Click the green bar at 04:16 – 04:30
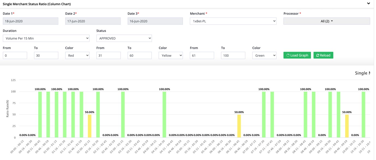Viewport: 376px width, 160px height. coord(164,115)
